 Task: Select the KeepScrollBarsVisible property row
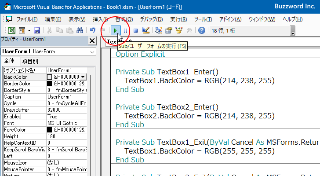45,150
